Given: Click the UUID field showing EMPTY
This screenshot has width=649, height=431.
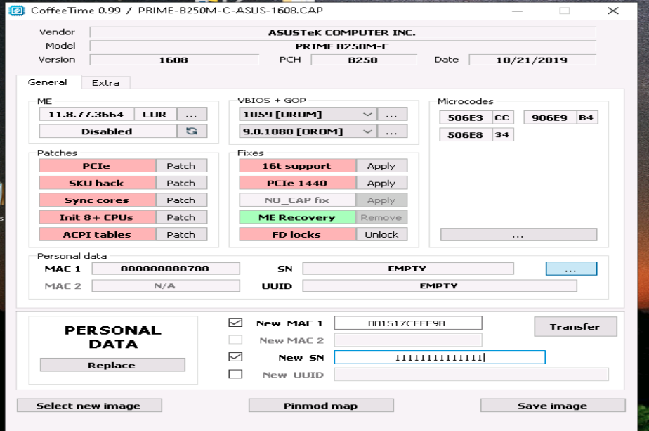Looking at the screenshot, I should (x=440, y=285).
